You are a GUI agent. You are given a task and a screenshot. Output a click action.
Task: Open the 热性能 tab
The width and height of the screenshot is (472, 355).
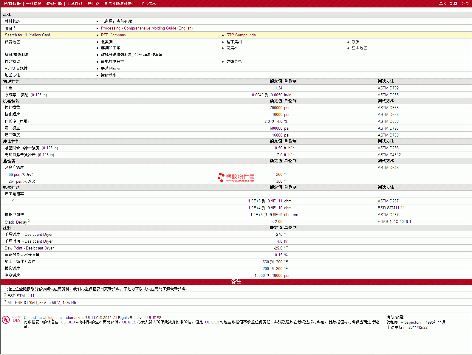pyautogui.click(x=93, y=4)
